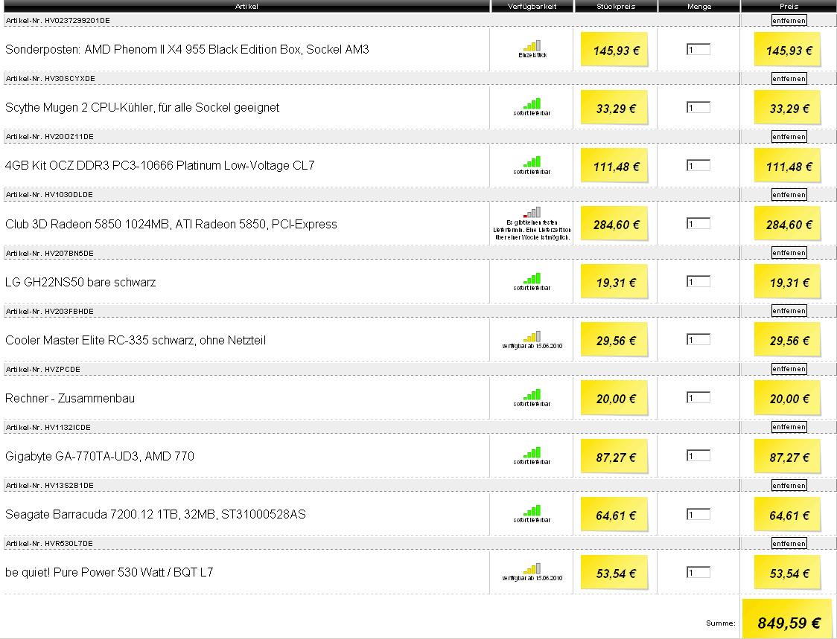Remove the AMD Phenom II X4 955 item
This screenshot has width=837, height=639.
[789, 20]
